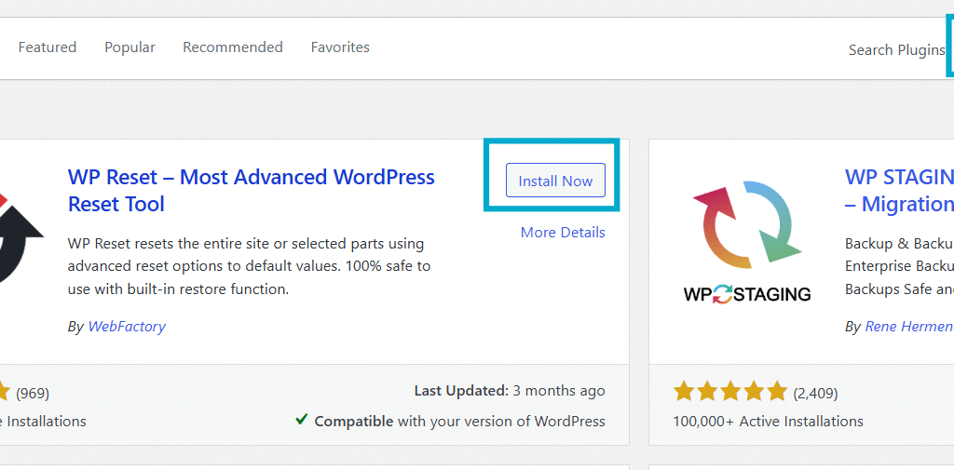Open More Details for WP Reset
Viewport: 954px width, 470px height.
point(563,233)
